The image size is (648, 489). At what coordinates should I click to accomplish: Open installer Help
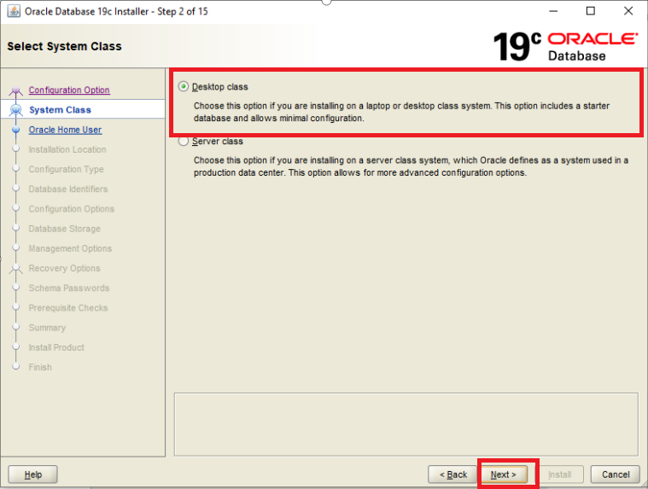(x=32, y=474)
